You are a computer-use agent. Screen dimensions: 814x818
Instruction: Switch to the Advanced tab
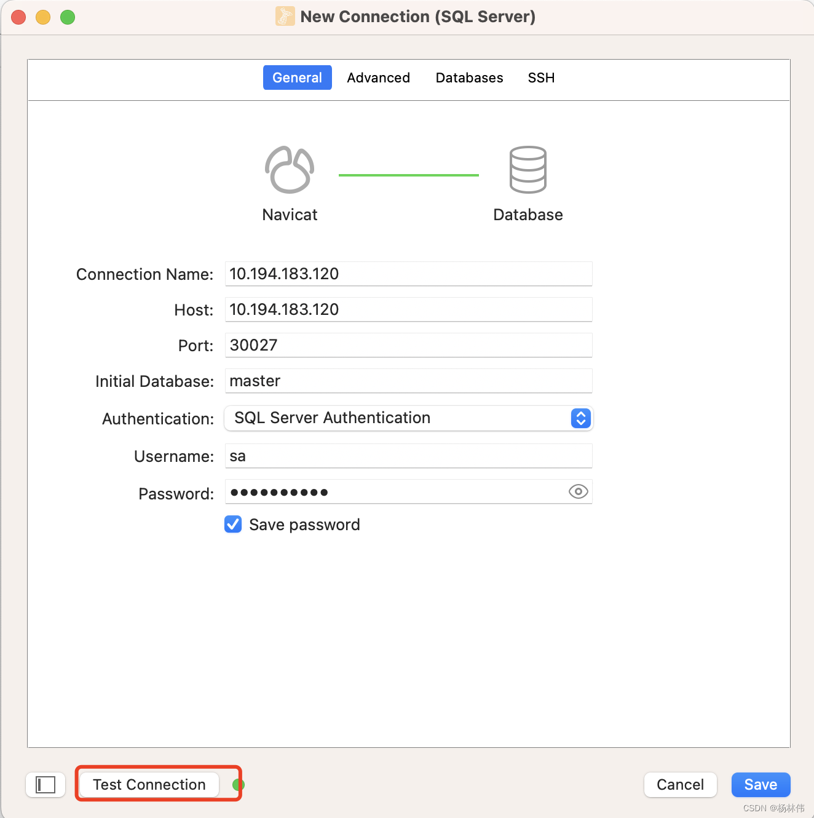(x=378, y=77)
